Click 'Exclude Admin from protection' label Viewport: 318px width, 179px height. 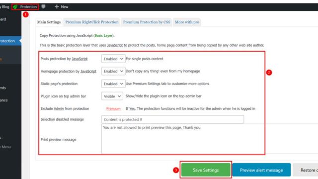coord(65,109)
